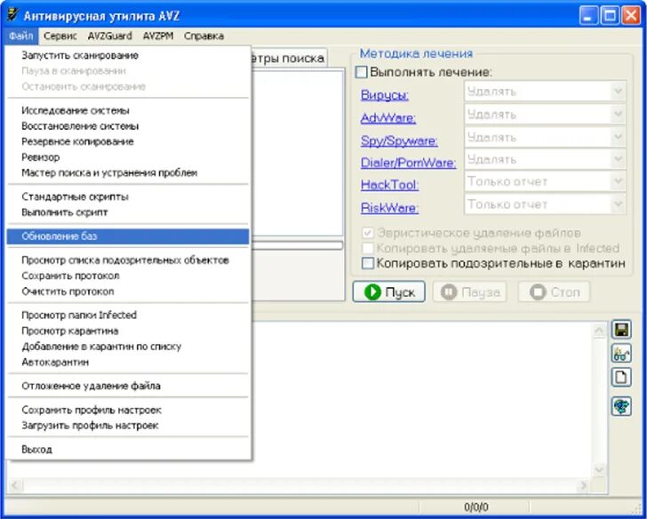
Task: Click the glasses view log icon
Action: tap(621, 354)
